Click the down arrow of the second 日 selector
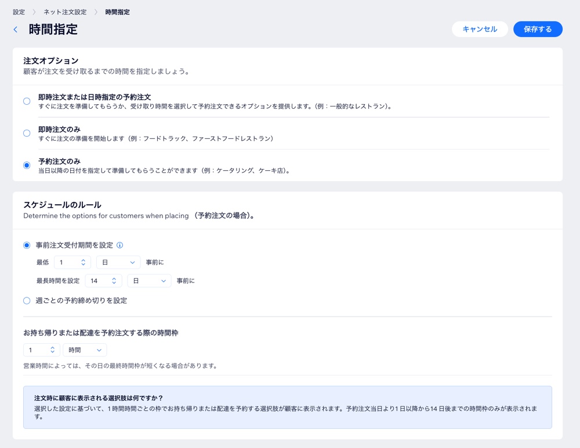This screenshot has height=448, width=580. (164, 280)
